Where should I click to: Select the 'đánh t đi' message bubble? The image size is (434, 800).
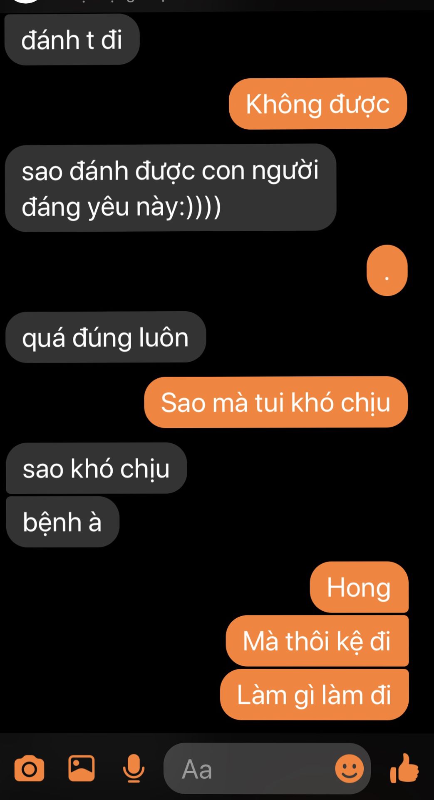coord(72,40)
